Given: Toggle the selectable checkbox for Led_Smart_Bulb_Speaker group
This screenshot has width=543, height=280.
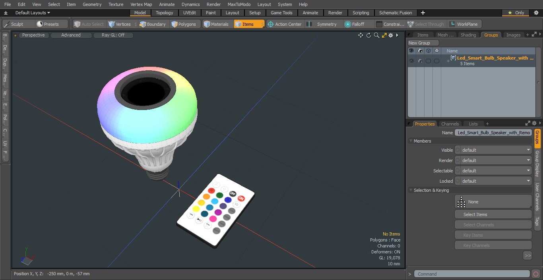Looking at the screenshot, I should click(x=428, y=61).
